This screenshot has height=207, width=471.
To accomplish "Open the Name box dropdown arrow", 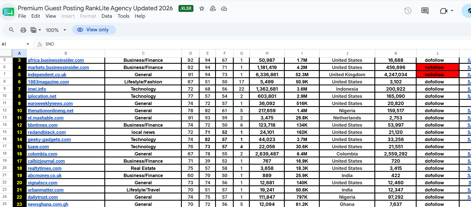I will (x=28, y=44).
